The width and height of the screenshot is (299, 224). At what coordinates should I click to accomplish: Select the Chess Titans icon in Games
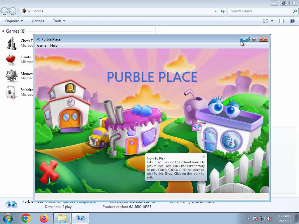point(11,43)
